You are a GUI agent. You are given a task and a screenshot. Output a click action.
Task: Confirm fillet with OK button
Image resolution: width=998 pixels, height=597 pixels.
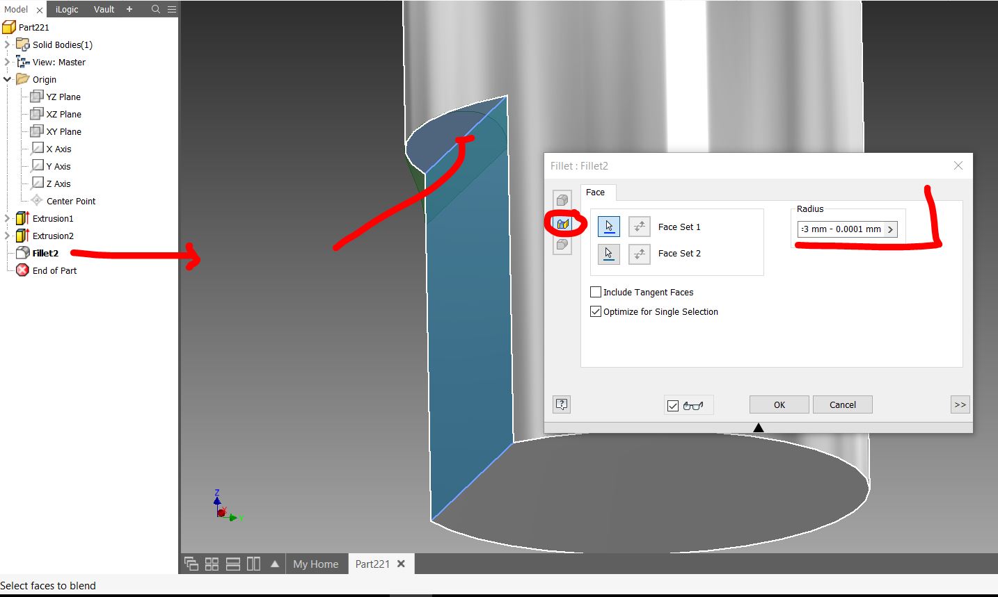click(x=778, y=404)
